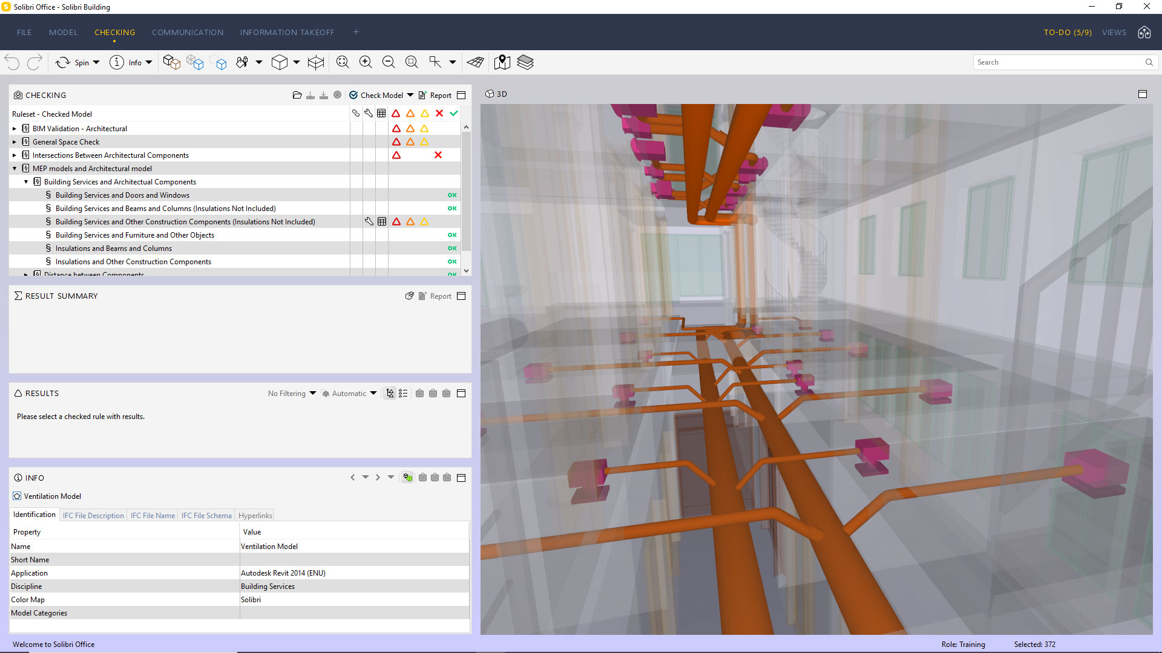Click the zoom-to-fit magnifier icon

tap(343, 62)
